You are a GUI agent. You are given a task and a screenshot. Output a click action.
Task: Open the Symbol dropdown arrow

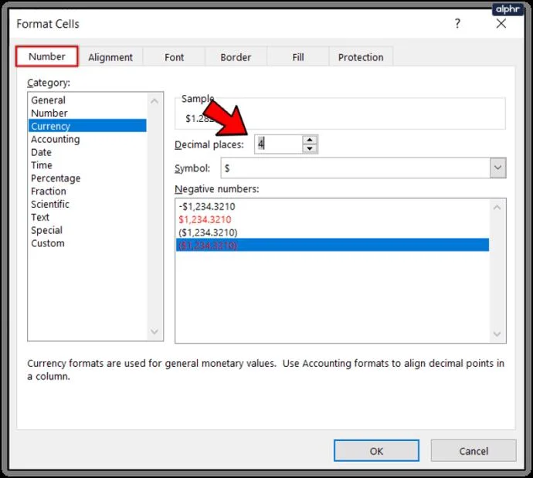[x=497, y=168]
